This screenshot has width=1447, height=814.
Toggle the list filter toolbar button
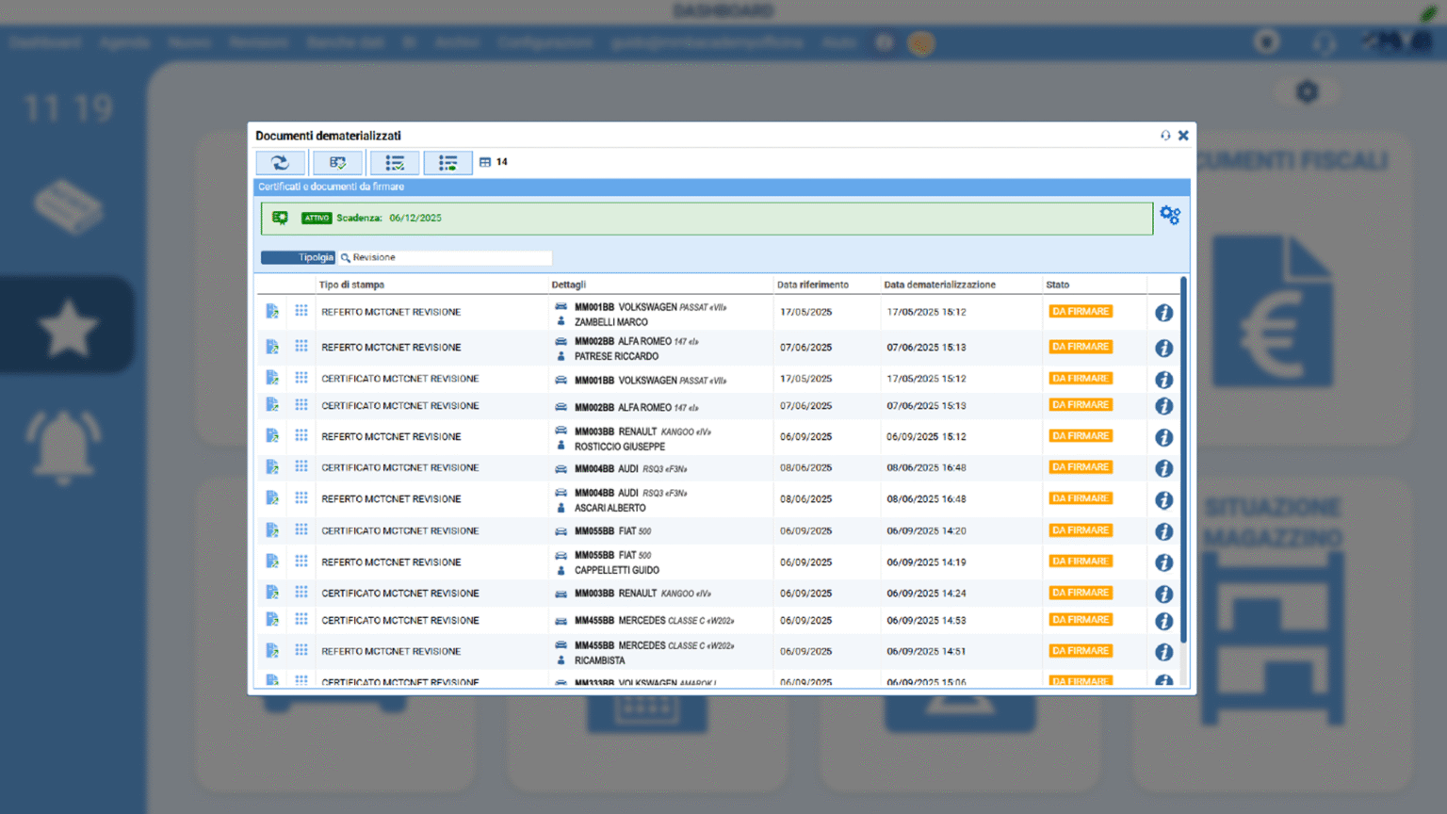(447, 163)
